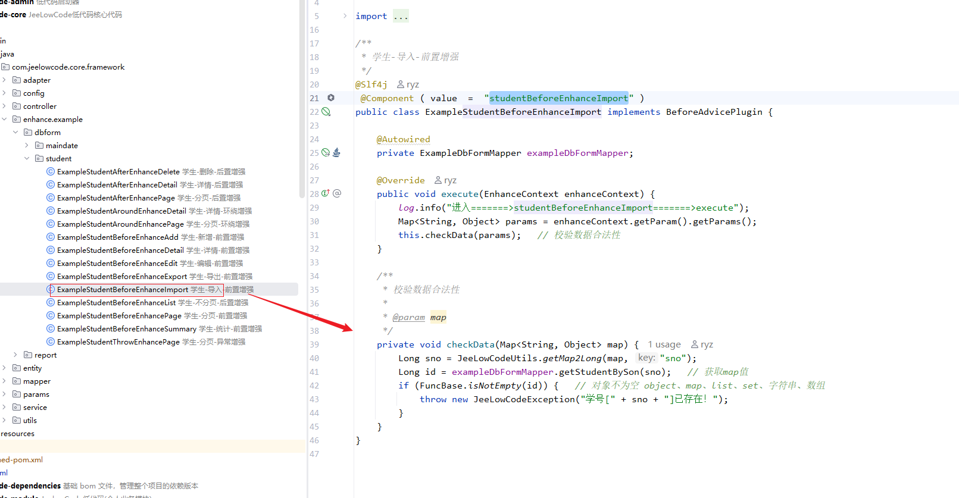The image size is (959, 498).
Task: Click class icon of ExampleStudentBeforeEnhanceExport
Action: pos(51,276)
